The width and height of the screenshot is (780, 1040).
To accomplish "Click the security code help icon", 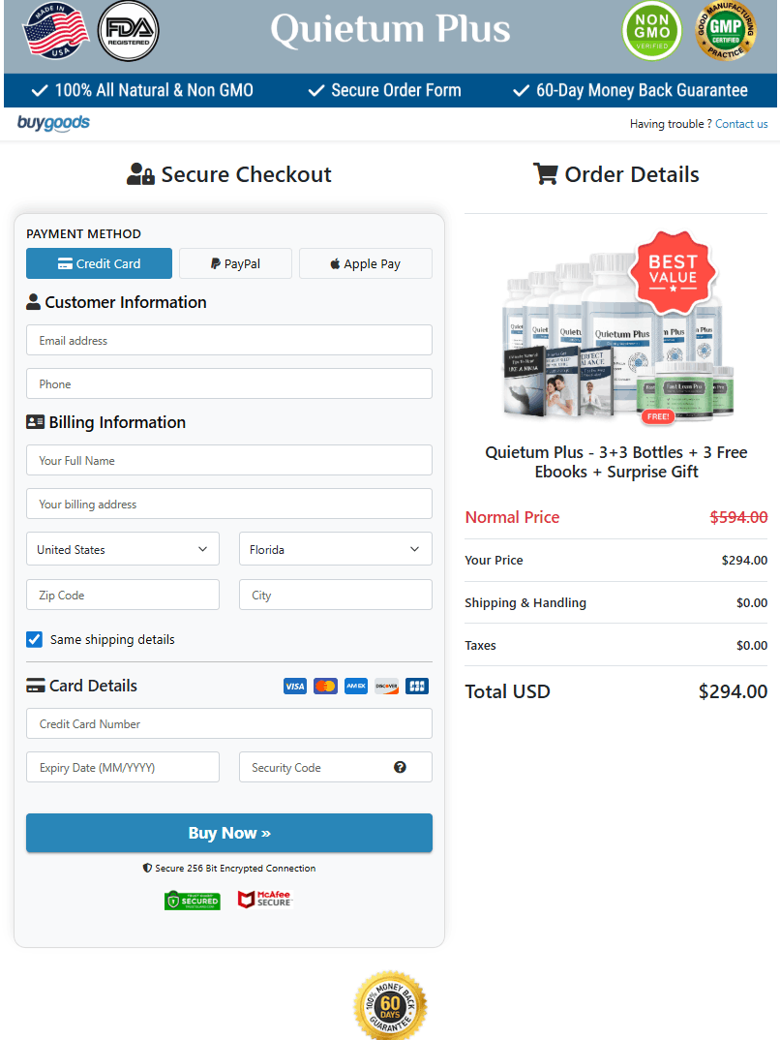I will coord(400,767).
